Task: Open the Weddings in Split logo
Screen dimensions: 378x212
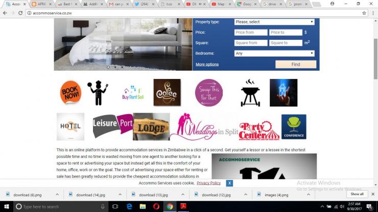Action: coord(204,127)
